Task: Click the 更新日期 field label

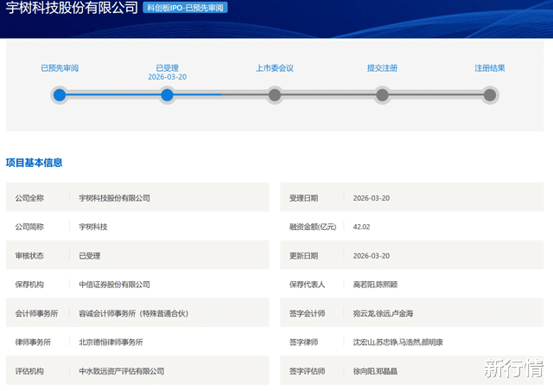Action: [x=303, y=256]
